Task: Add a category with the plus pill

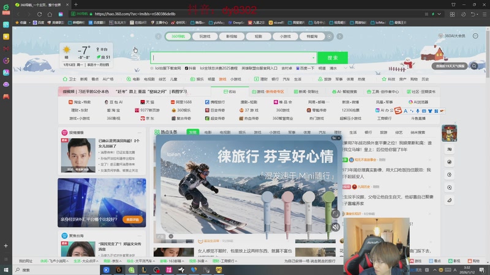Action: point(329,37)
